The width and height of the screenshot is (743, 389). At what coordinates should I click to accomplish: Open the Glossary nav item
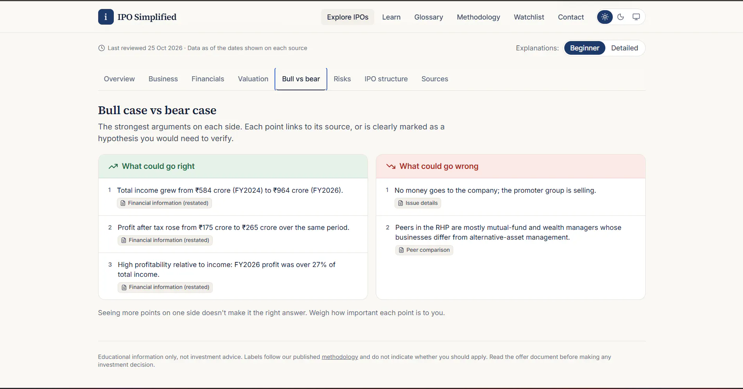[x=429, y=17]
